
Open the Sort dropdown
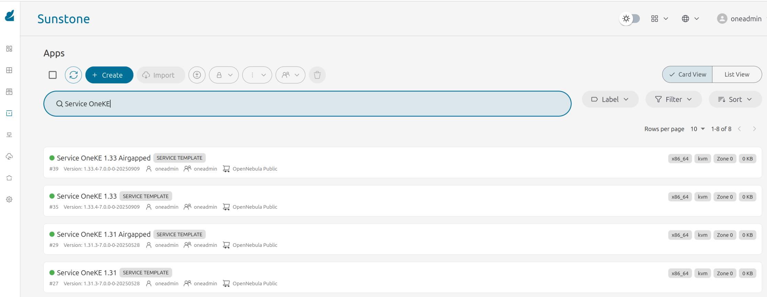click(735, 99)
